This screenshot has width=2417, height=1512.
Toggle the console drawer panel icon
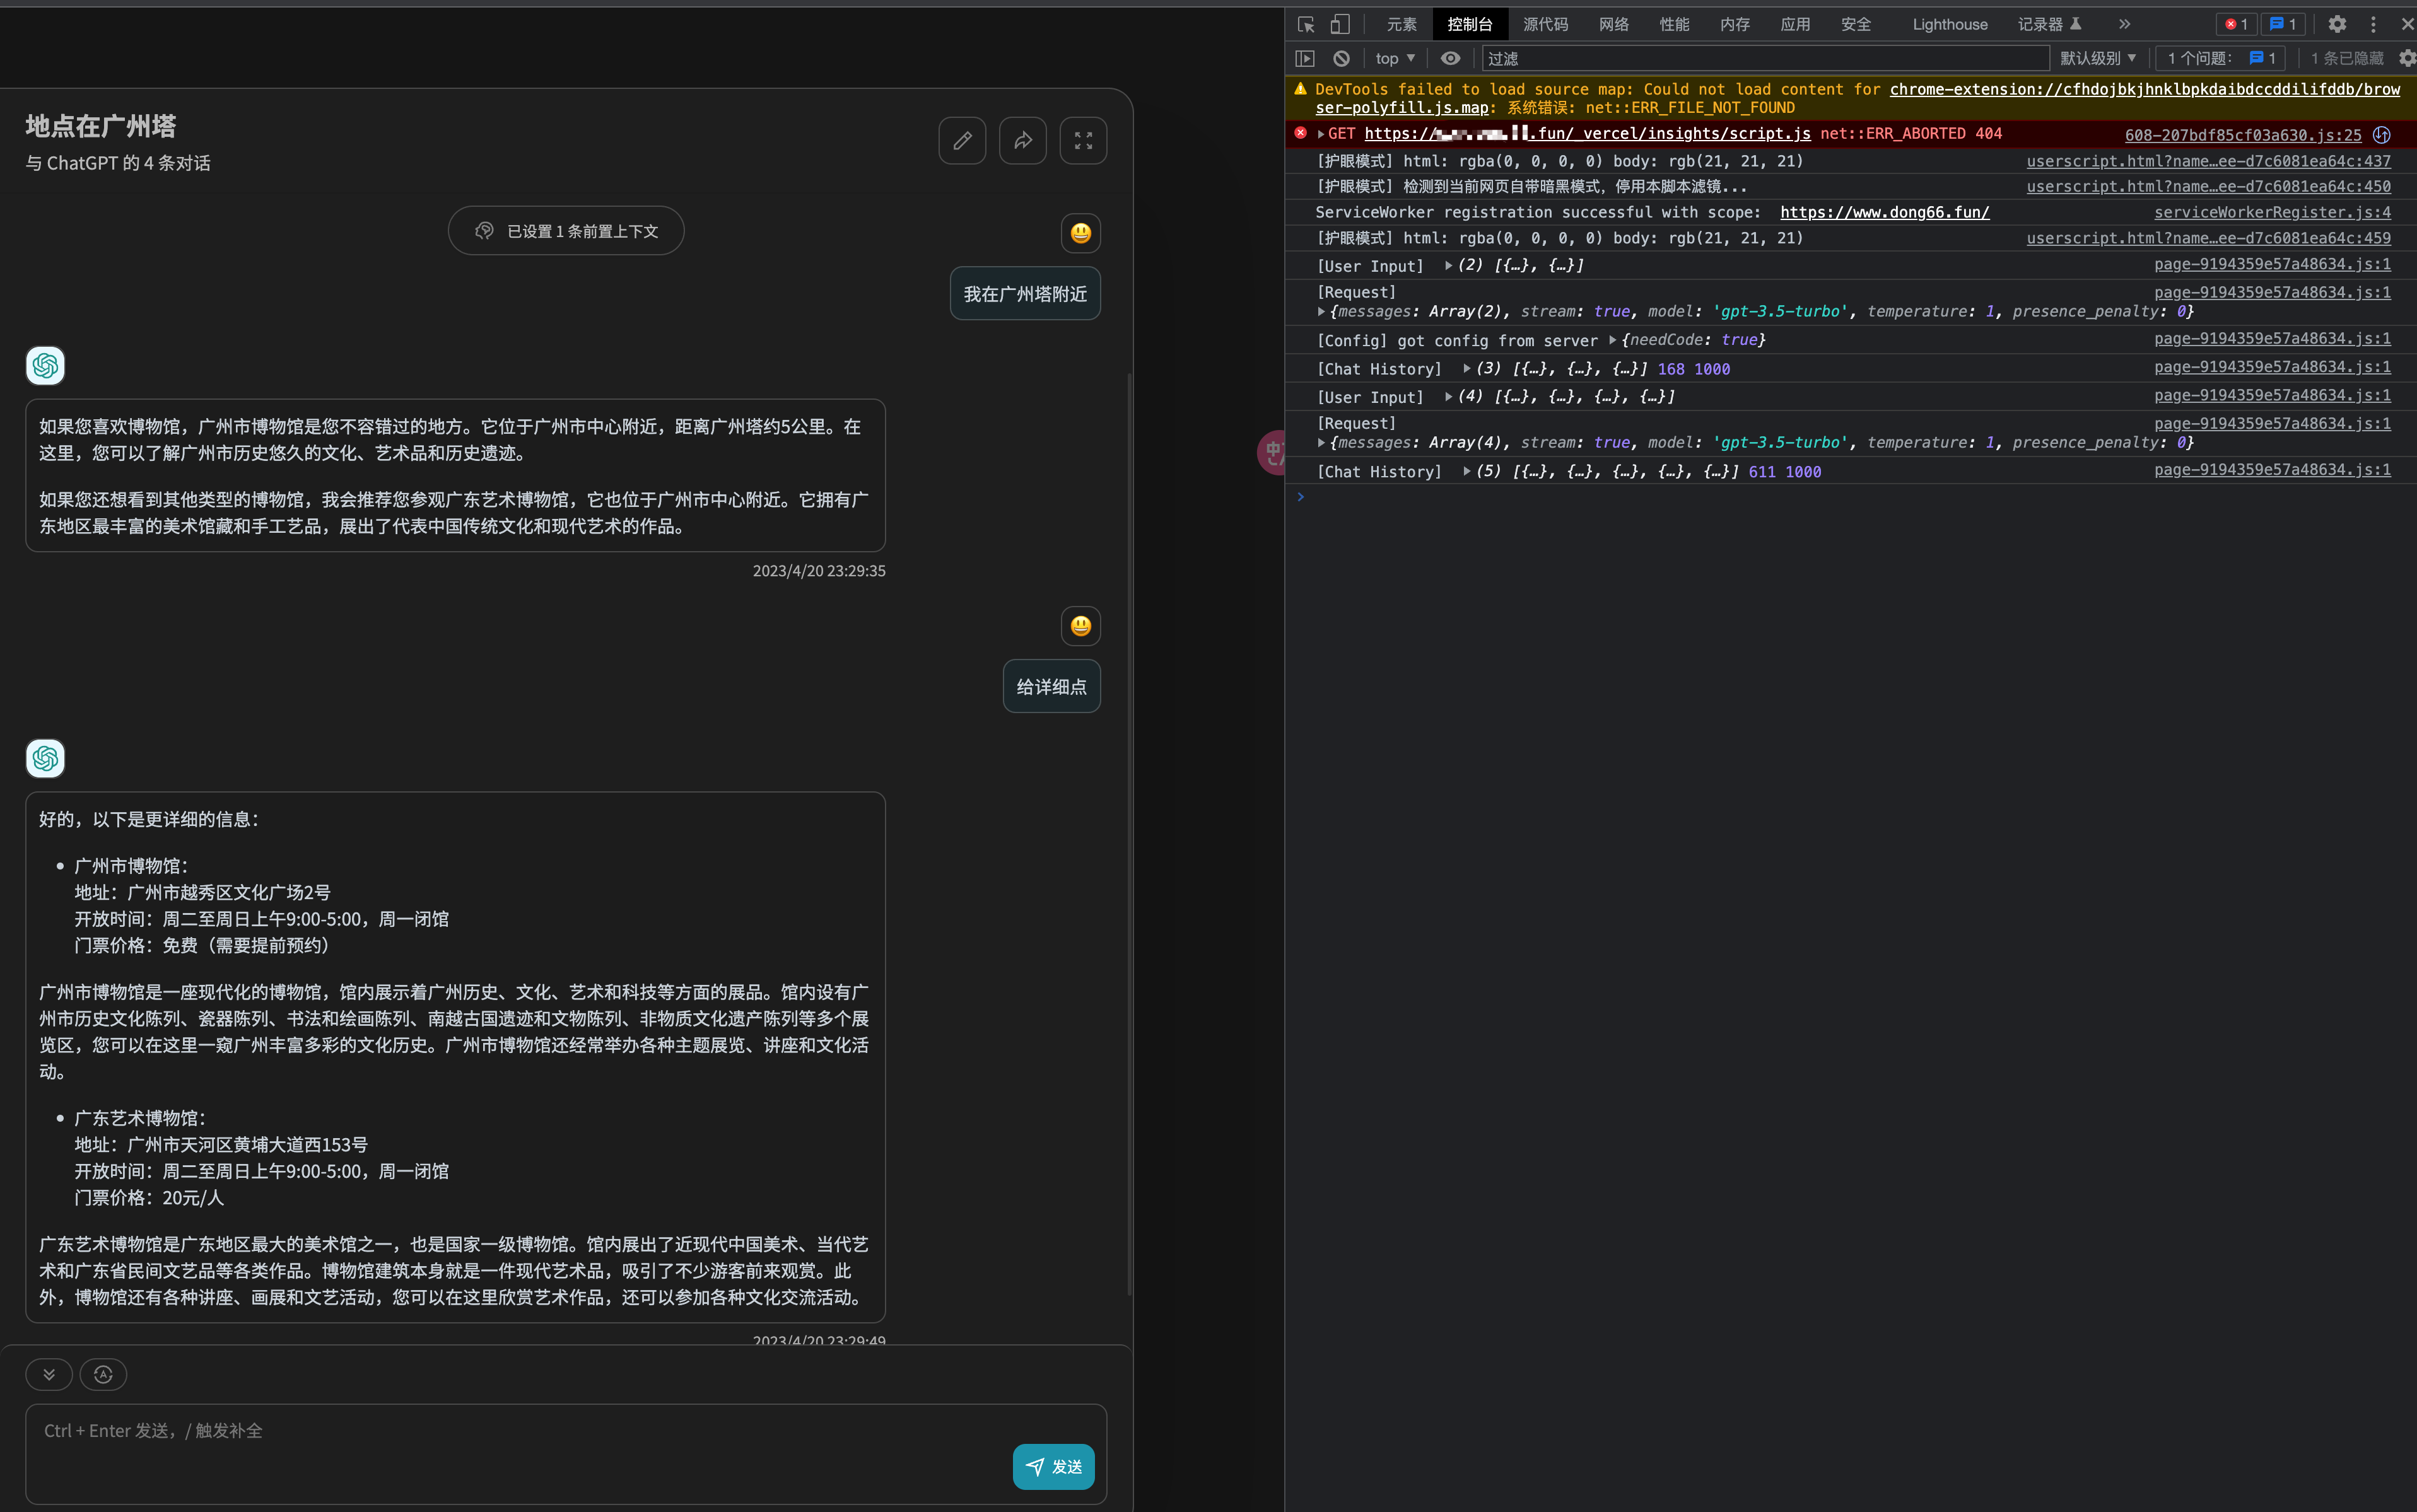point(1304,58)
